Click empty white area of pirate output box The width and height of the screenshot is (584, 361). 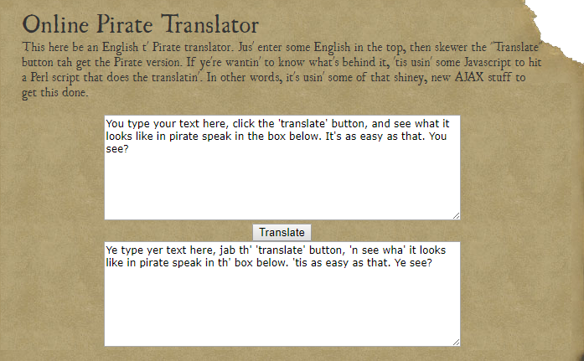pyautogui.click(x=282, y=307)
